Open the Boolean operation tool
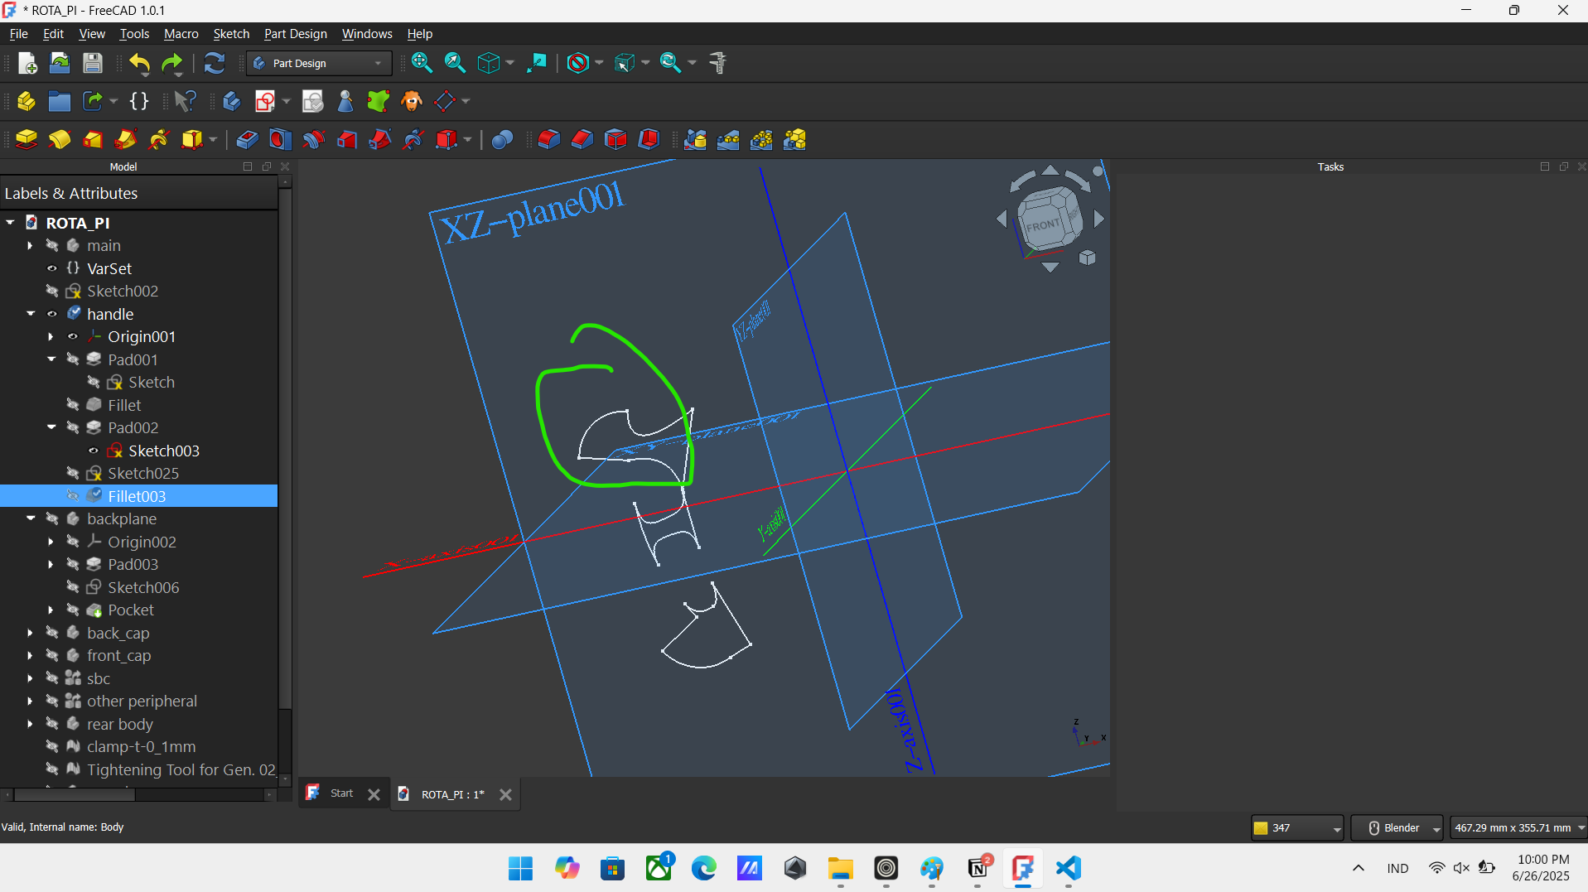Screen dimensions: 1588x892 coord(502,140)
